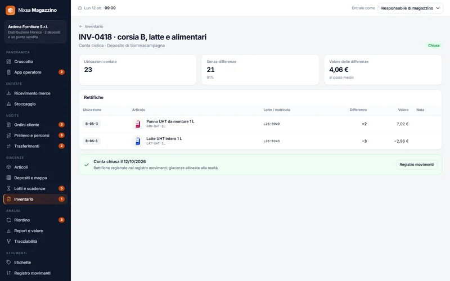Click the Ubicazione column header
The image size is (450, 281).
[92, 110]
